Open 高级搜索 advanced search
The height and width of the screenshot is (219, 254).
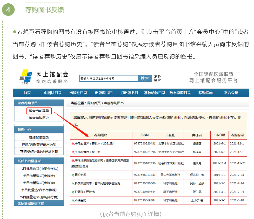157,78
